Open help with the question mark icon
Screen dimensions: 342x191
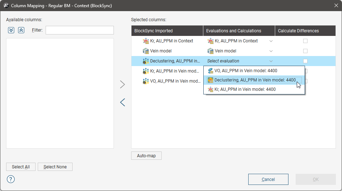click(x=11, y=179)
